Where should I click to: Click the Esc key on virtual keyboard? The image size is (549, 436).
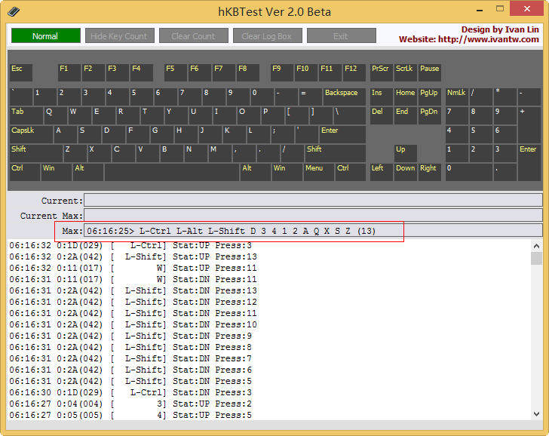click(20, 72)
